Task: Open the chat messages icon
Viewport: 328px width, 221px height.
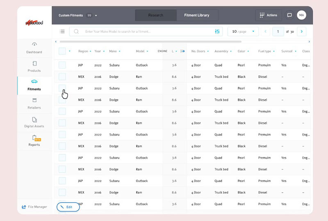Action: click(x=289, y=15)
